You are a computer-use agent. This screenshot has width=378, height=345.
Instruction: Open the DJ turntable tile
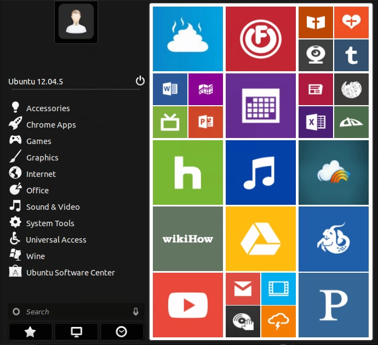click(243, 321)
